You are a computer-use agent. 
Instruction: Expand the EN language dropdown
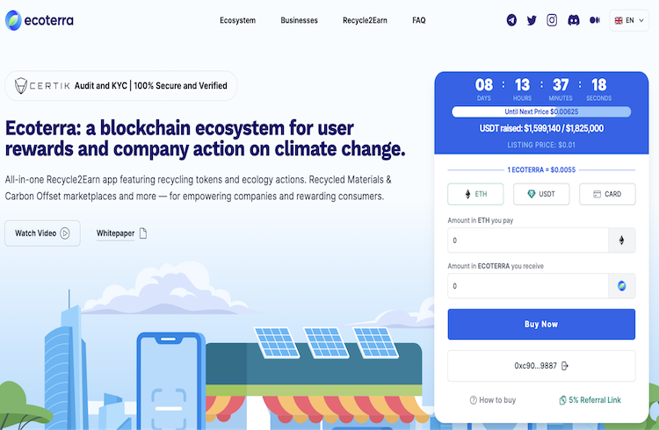coord(629,20)
